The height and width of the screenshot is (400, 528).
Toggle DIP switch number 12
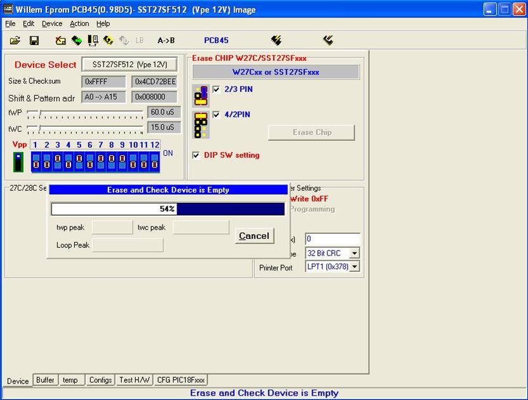click(x=155, y=162)
